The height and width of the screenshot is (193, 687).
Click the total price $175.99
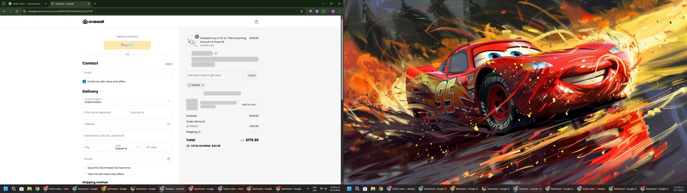tap(252, 140)
